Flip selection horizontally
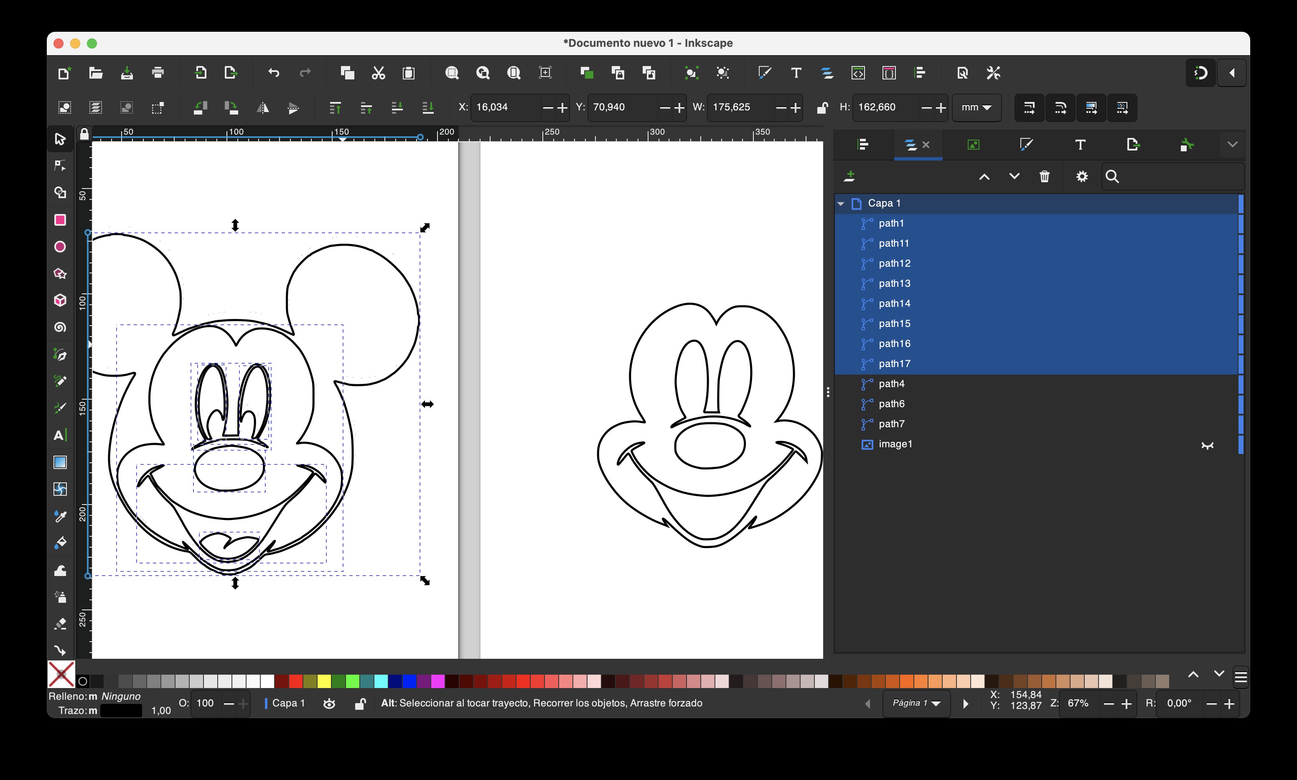 point(262,108)
